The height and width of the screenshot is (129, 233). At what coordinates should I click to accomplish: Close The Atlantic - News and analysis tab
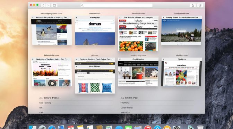(120, 17)
